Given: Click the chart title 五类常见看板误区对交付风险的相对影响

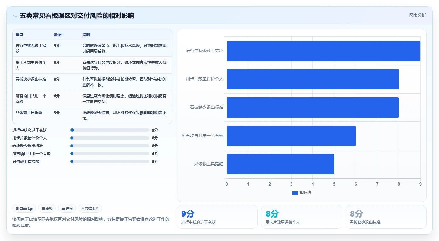Looking at the screenshot, I should click(77, 16).
